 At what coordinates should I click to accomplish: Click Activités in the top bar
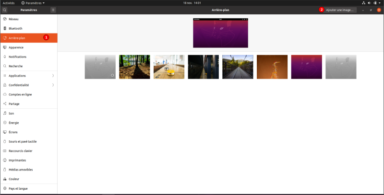(x=9, y=3)
